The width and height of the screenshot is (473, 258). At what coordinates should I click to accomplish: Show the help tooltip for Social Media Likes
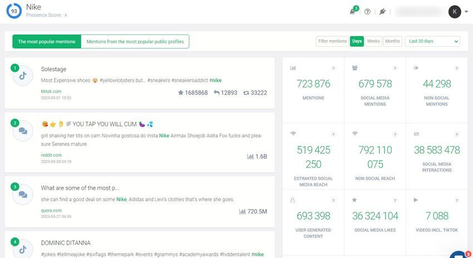pos(395,200)
